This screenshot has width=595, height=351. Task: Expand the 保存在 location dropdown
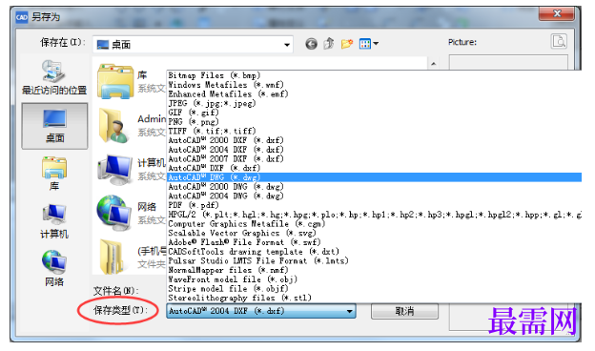pos(287,45)
